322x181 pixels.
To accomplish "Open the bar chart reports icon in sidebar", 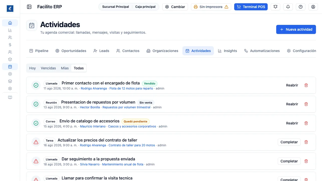I will [x=10, y=30].
